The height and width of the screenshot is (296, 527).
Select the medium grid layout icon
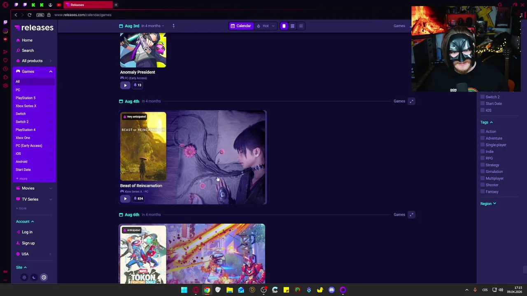pyautogui.click(x=292, y=26)
